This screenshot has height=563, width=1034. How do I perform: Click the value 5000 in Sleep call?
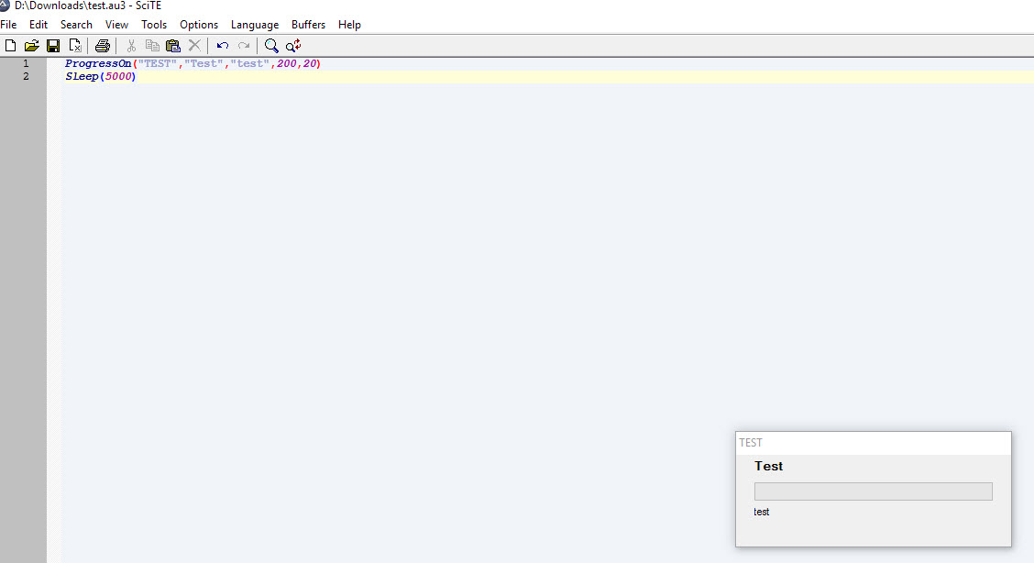click(118, 76)
